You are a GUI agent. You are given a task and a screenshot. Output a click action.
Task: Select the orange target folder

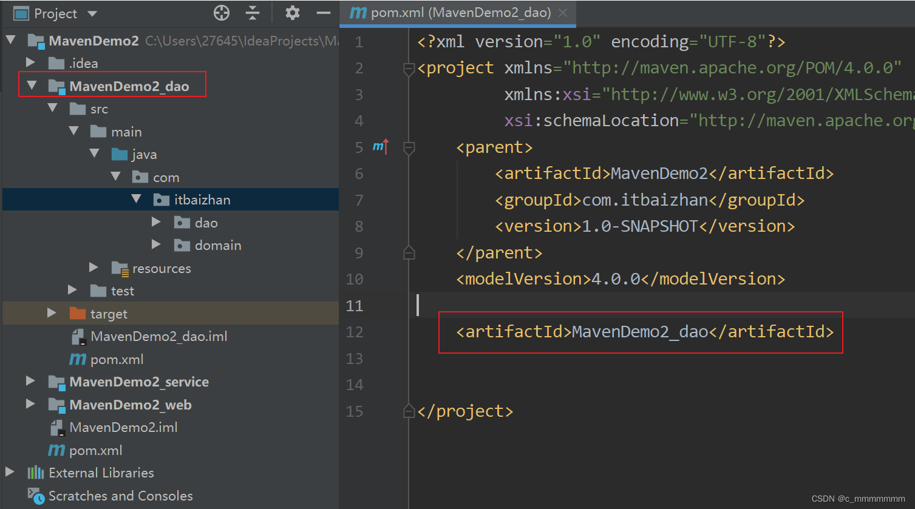tap(109, 314)
